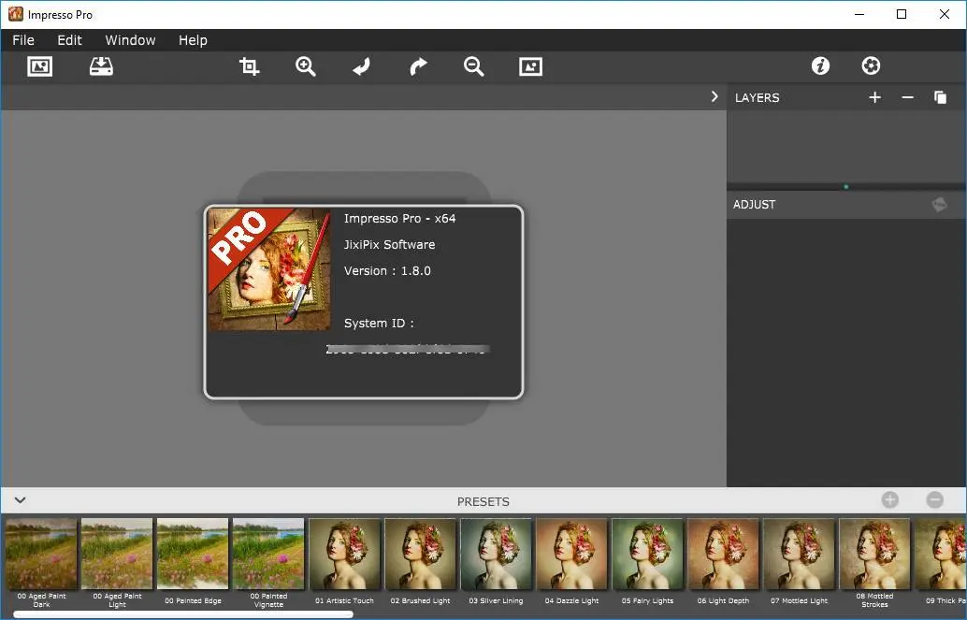Remove layer with minus icon
The height and width of the screenshot is (620, 967).
coord(907,97)
